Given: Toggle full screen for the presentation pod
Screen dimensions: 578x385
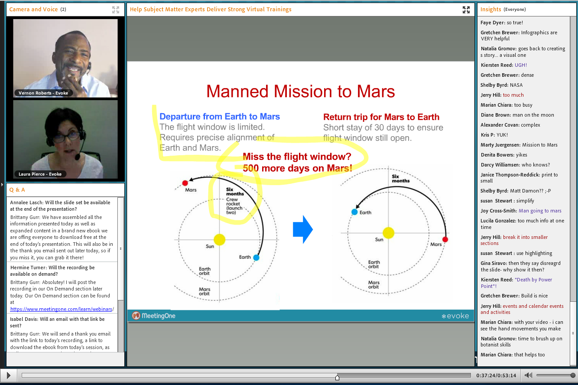Looking at the screenshot, I should (466, 10).
